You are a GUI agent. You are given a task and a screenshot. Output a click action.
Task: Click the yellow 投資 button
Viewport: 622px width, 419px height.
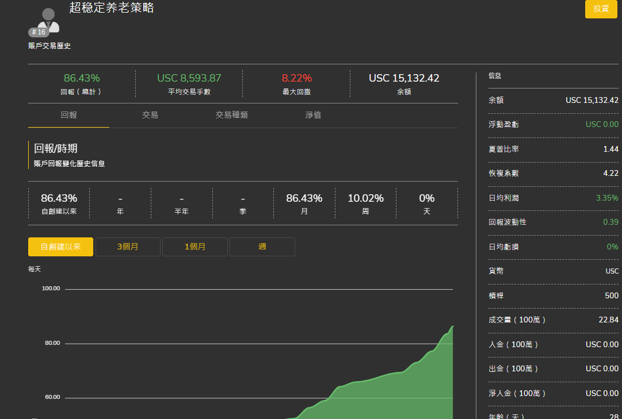tap(601, 9)
